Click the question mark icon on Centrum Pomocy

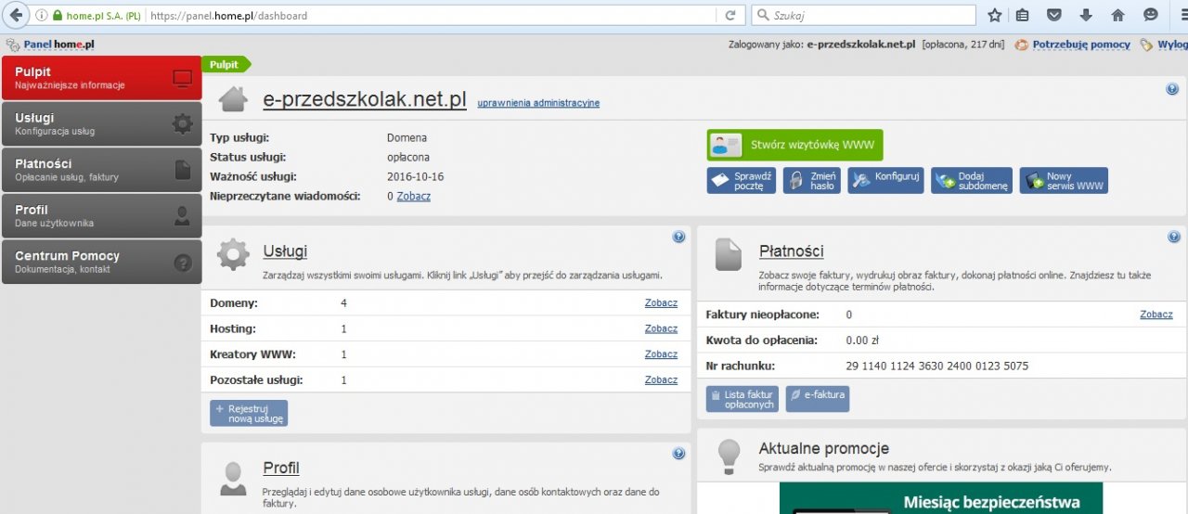[x=183, y=263]
